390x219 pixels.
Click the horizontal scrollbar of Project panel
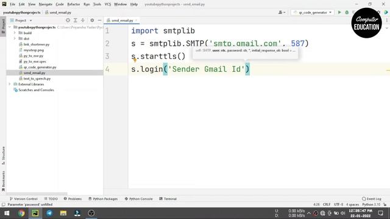click(37, 193)
